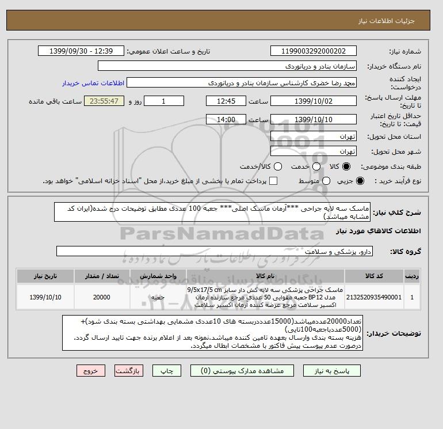Image resolution: width=443 pixels, height=429 pixels.
Task: Click the نام کالا column header
Action: point(265,276)
